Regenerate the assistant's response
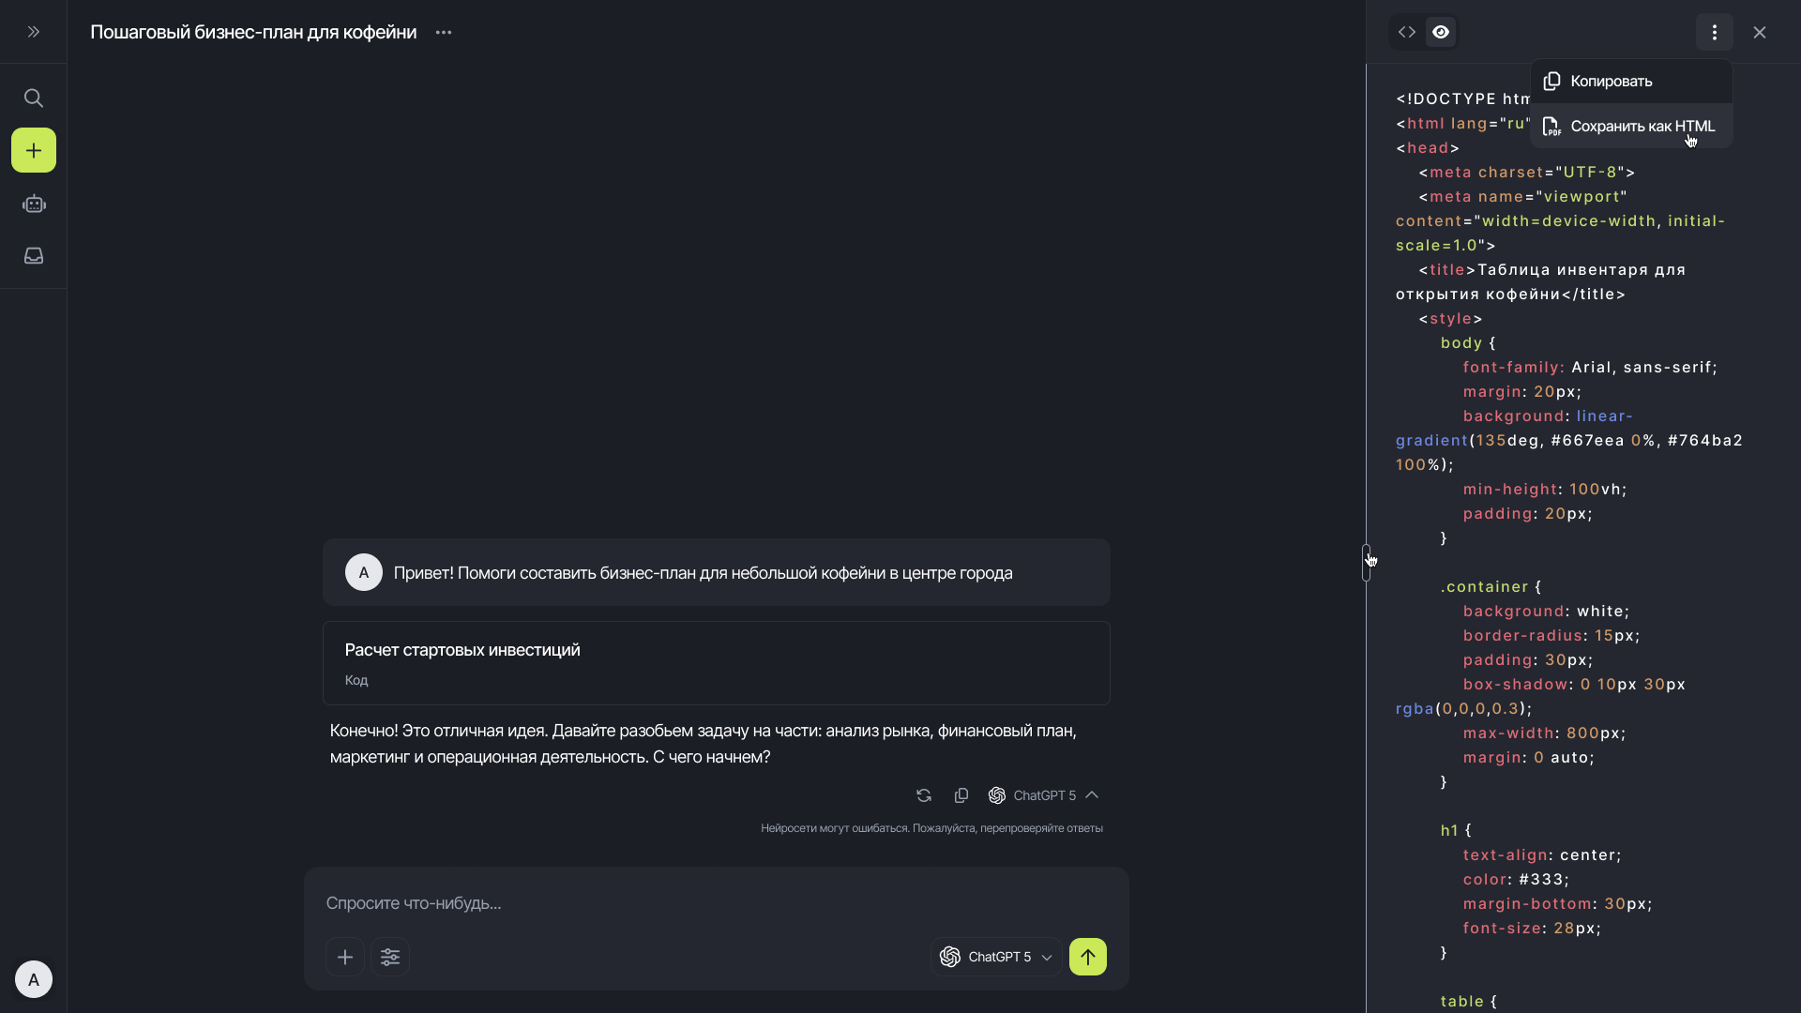The width and height of the screenshot is (1801, 1013). pos(924,795)
